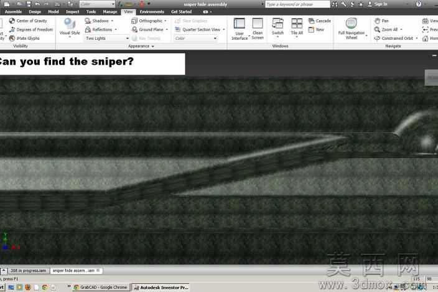Open the Color dropdown in quick access toolbar
Image resolution: width=438 pixels, height=292 pixels.
pyautogui.click(x=97, y=4)
